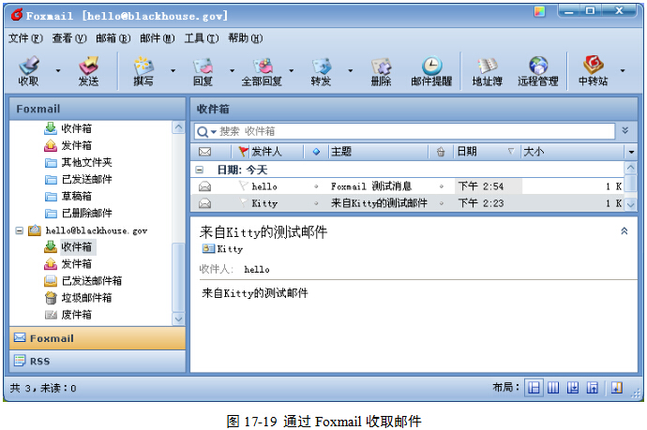Image resolution: width=647 pixels, height=430 pixels.
Task: Open 远程管理 remote management icon
Action: (538, 70)
